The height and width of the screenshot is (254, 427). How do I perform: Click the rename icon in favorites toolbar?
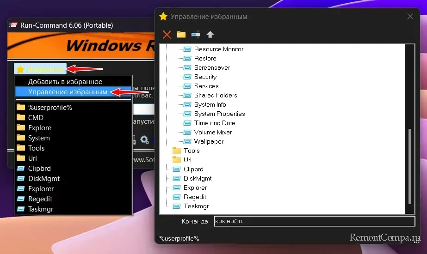point(196,35)
